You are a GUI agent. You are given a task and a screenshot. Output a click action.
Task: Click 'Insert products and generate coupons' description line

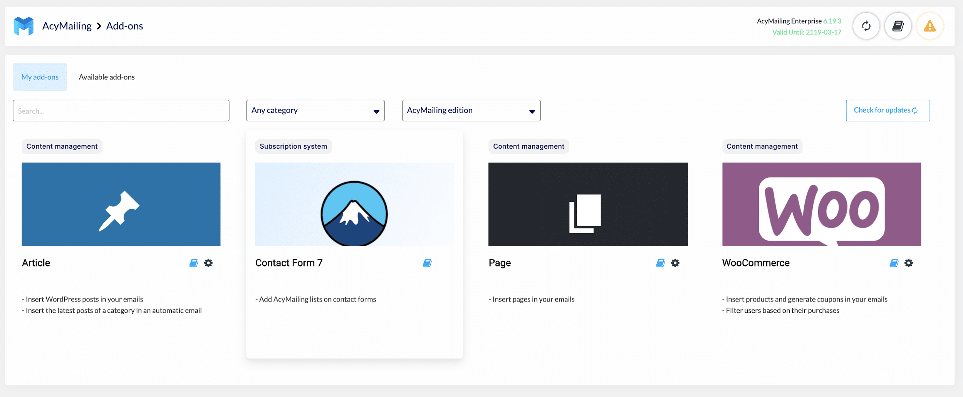pos(805,299)
